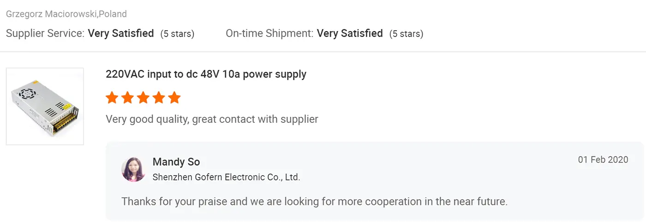Click the fourth orange rating star
The height and width of the screenshot is (223, 646).
pos(159,97)
